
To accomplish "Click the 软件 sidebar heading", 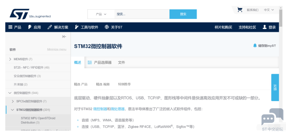I will (12, 50).
